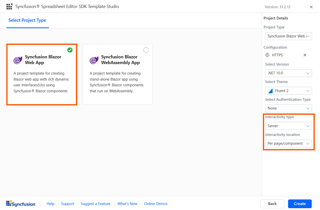The image size is (320, 210).
Task: Click the Online Demos link
Action: 156,204
